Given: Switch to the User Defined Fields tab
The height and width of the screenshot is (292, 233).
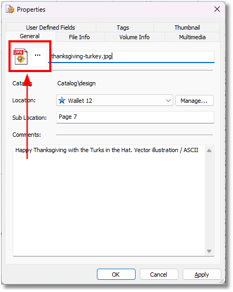Looking at the screenshot, I should click(x=51, y=28).
